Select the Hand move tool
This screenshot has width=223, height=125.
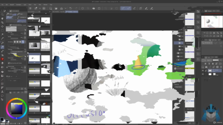point(2,18)
